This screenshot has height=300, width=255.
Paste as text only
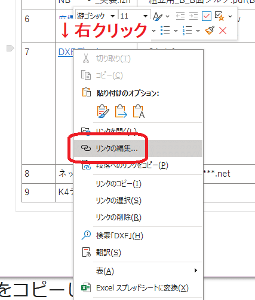pos(139,111)
